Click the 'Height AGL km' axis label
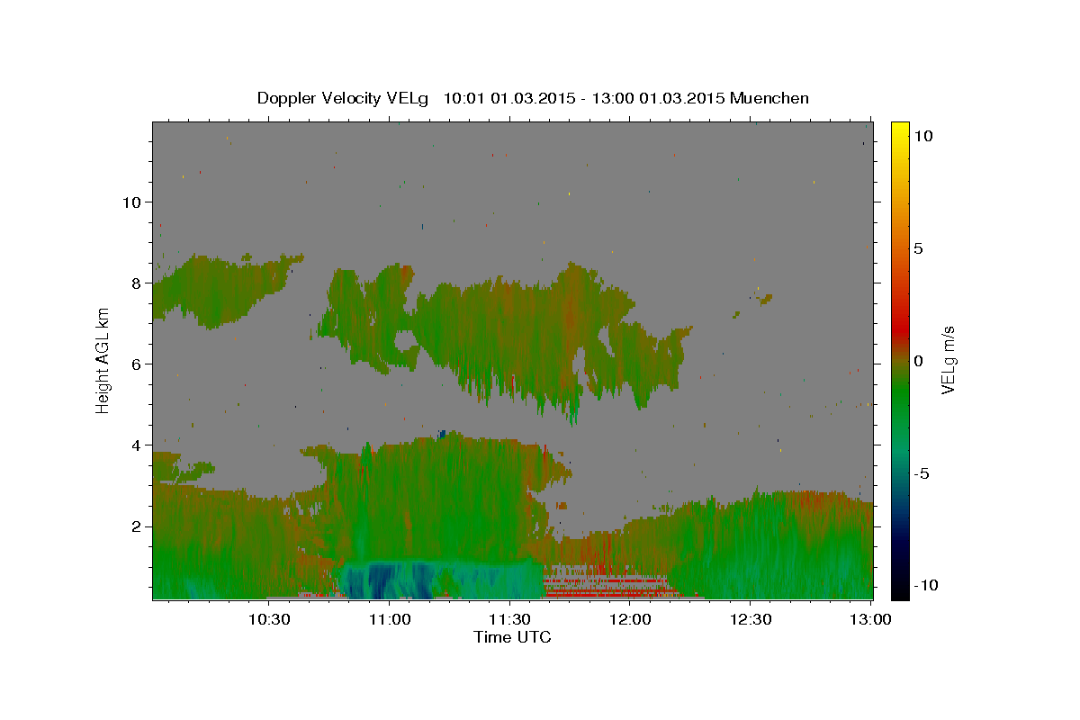The image size is (1080, 720). tap(103, 361)
